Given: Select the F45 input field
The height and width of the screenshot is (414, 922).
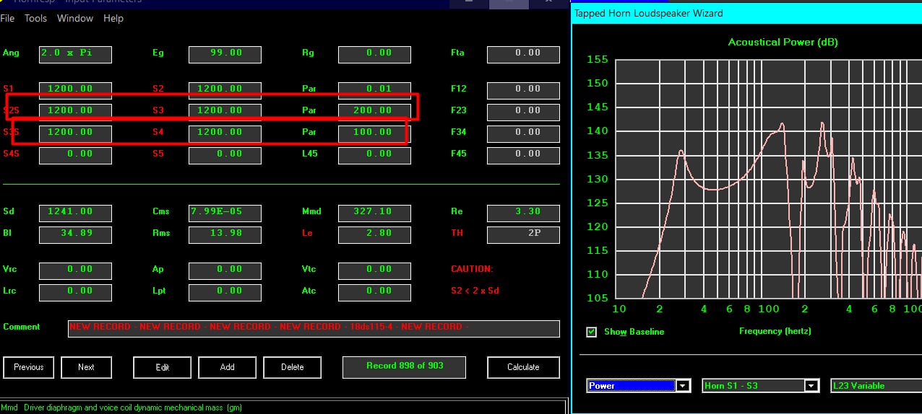Looking at the screenshot, I should (x=523, y=155).
